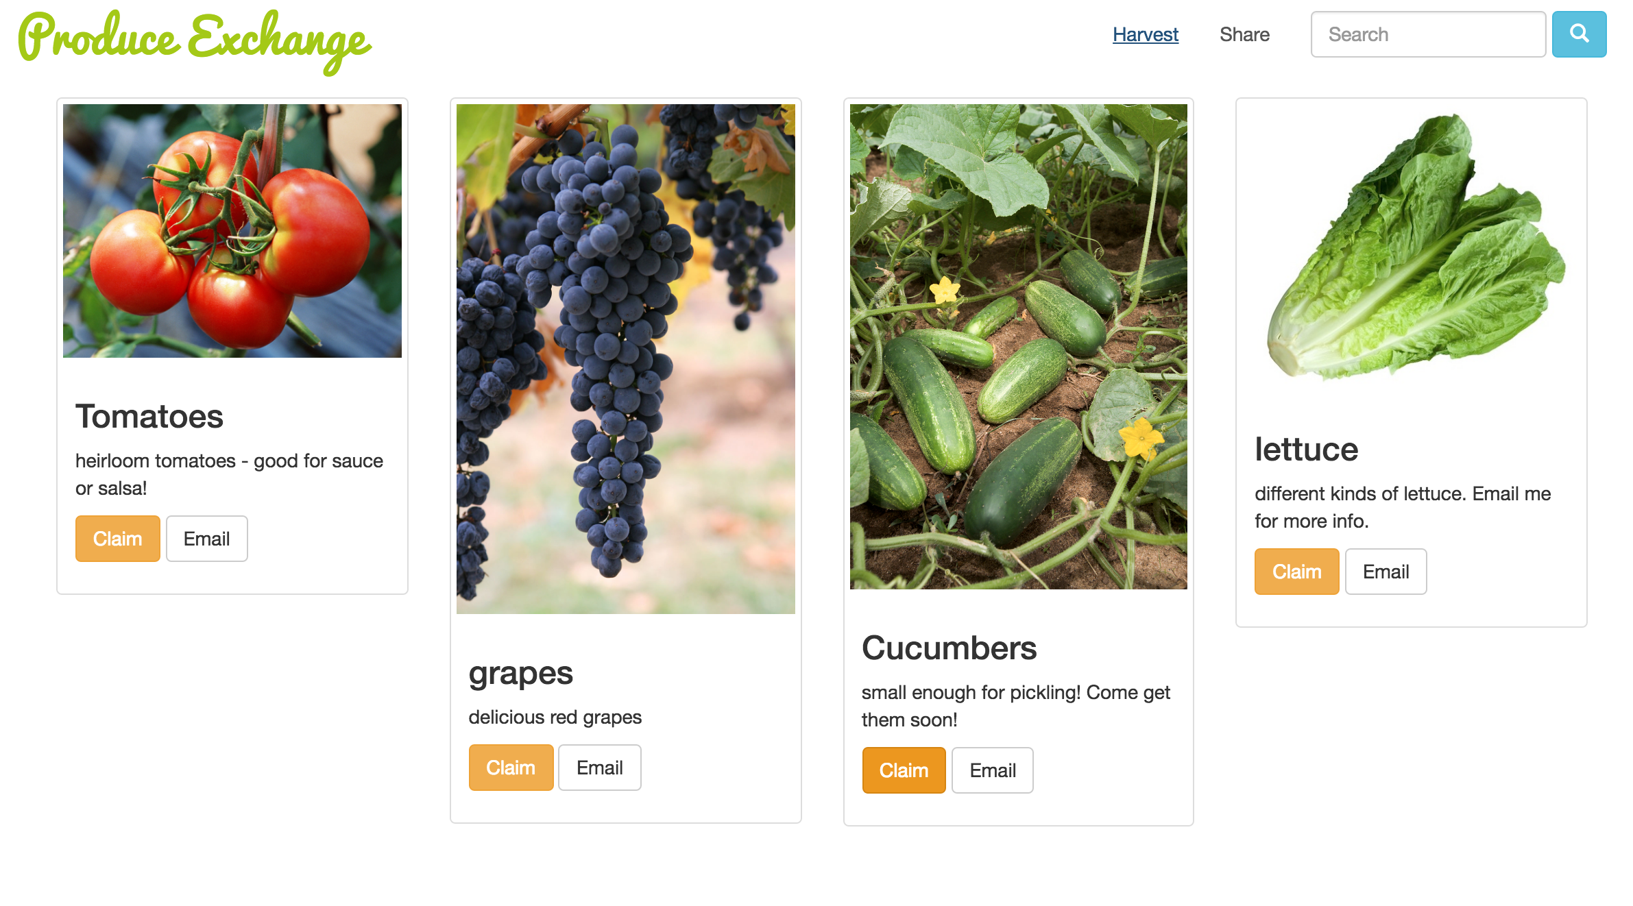Select the grapes photo
The height and width of the screenshot is (906, 1633).
pyautogui.click(x=626, y=358)
